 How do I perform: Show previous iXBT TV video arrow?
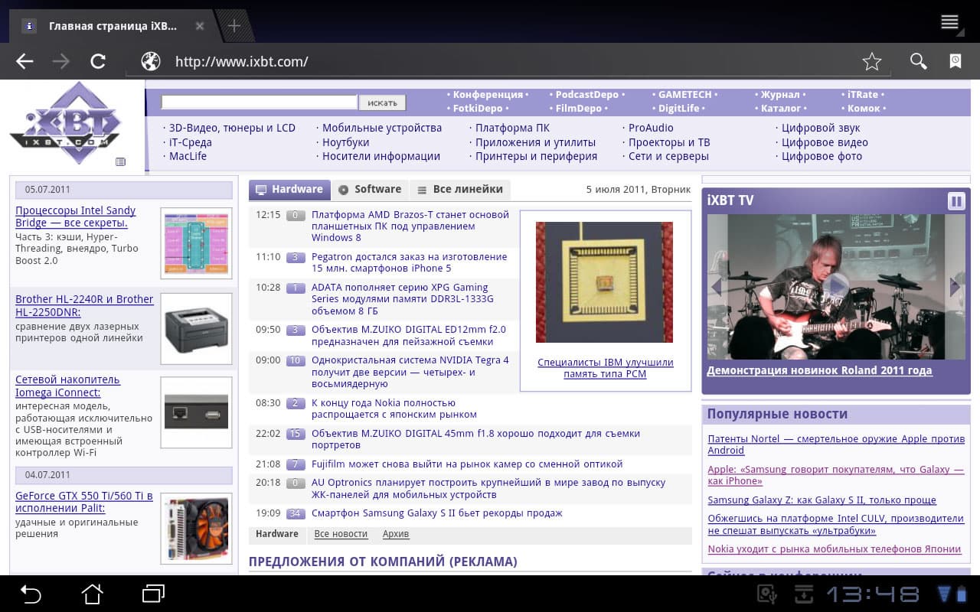click(717, 287)
